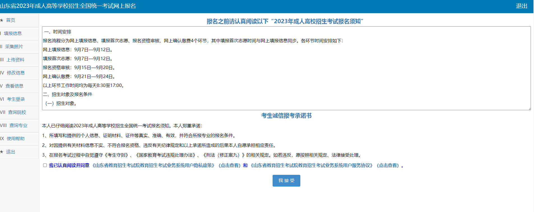534x212 pixels.
Task: Click the pledge item starting 1、所填写和提供的个人信息
Action: point(140,136)
